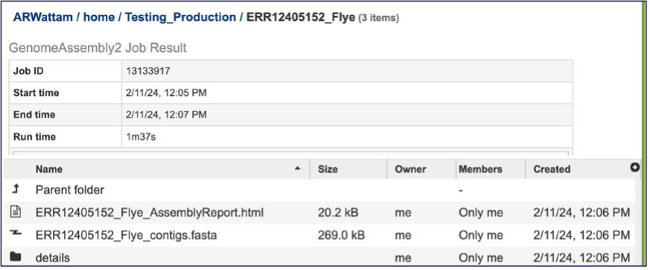
Task: Click the (3 items) count label
Action: (x=378, y=18)
